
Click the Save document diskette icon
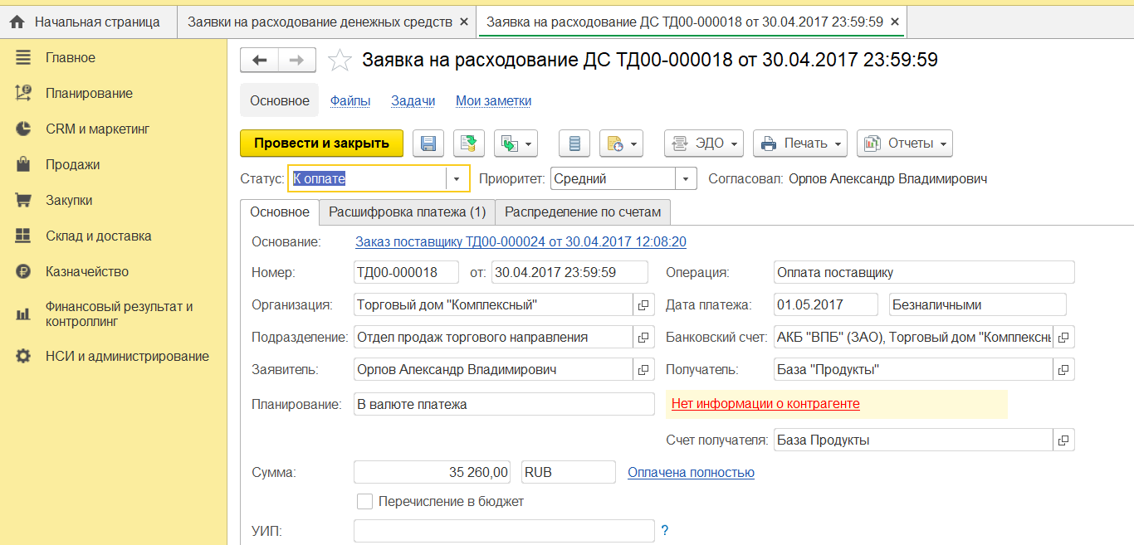coord(428,144)
